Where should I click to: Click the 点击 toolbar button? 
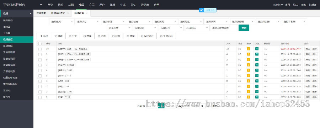[102, 36]
